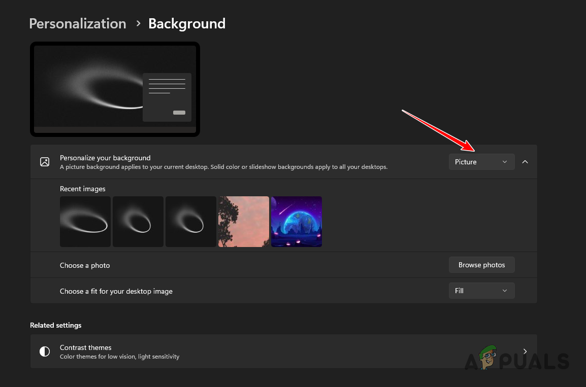Open the Contrast themes settings page
The width and height of the screenshot is (586, 387).
point(283,351)
